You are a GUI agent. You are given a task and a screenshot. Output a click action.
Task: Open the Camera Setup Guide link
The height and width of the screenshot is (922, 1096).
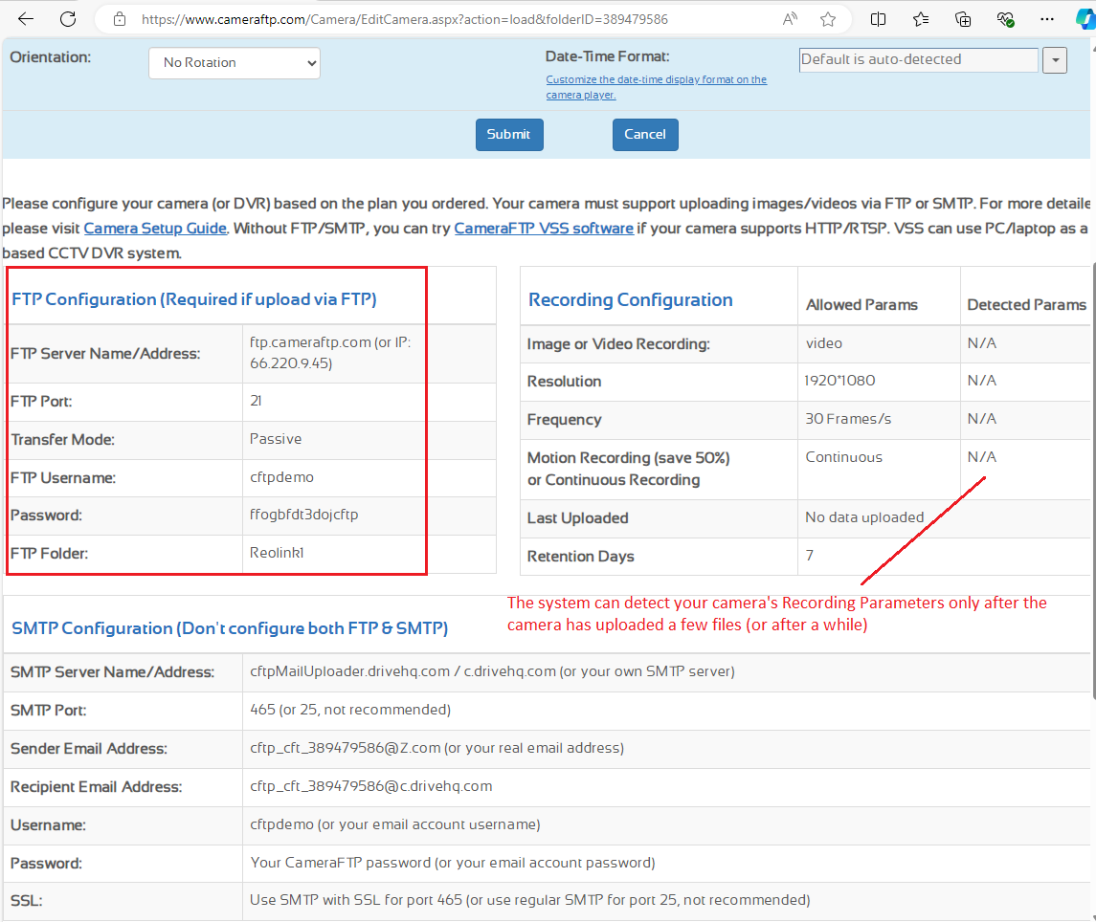[x=155, y=229]
